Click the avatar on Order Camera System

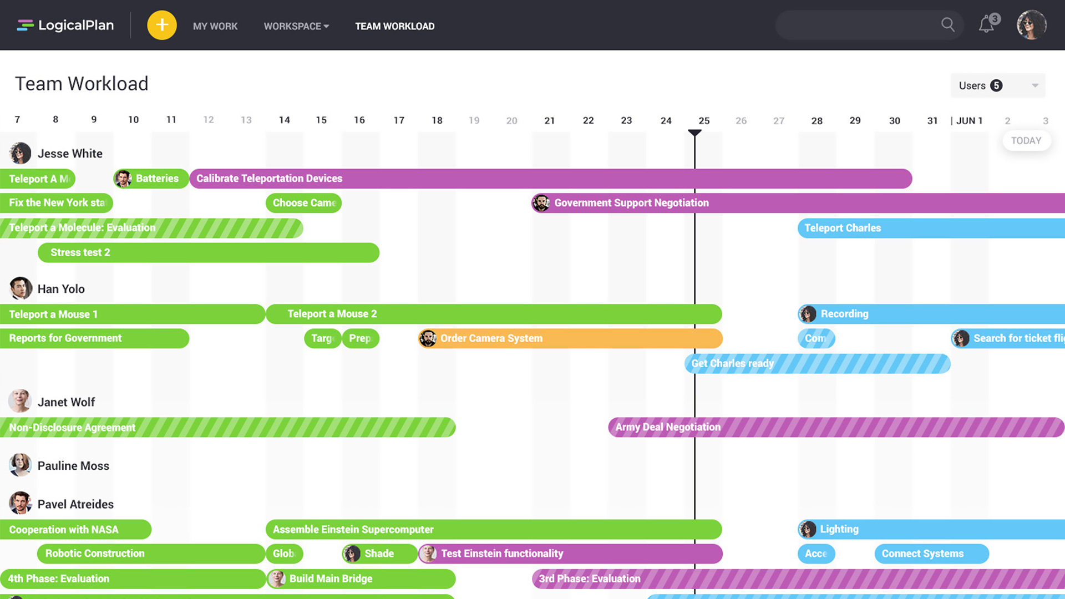coord(428,338)
